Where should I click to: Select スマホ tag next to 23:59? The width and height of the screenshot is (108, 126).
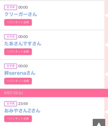point(10,104)
